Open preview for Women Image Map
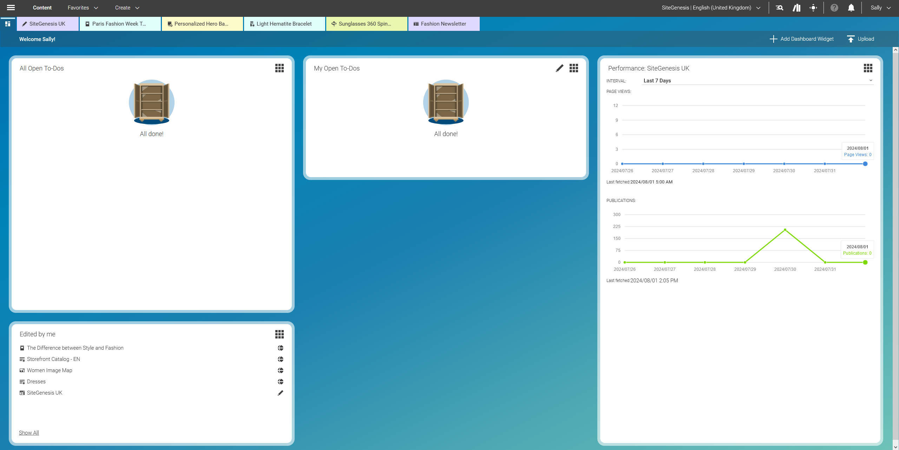899x450 pixels. pyautogui.click(x=280, y=370)
